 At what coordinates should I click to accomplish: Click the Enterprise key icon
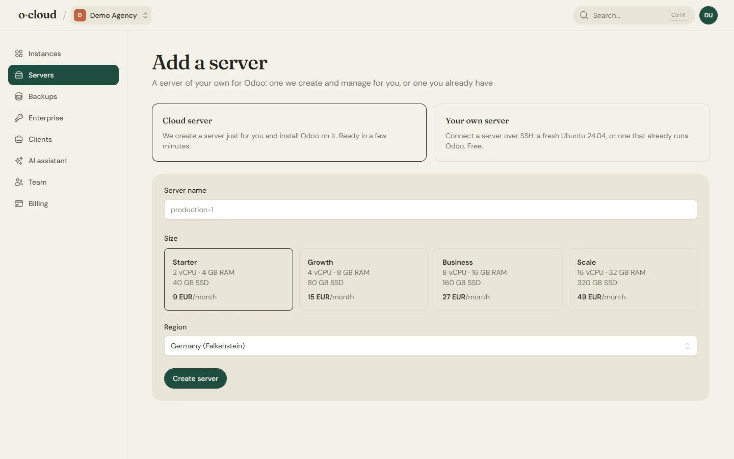(19, 118)
